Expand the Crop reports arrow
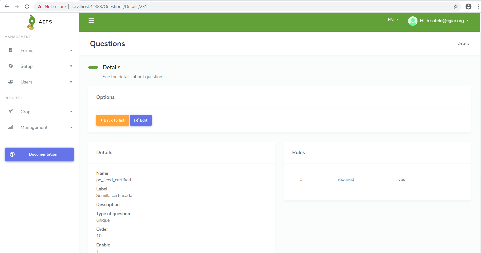481x253 pixels. 71,111
